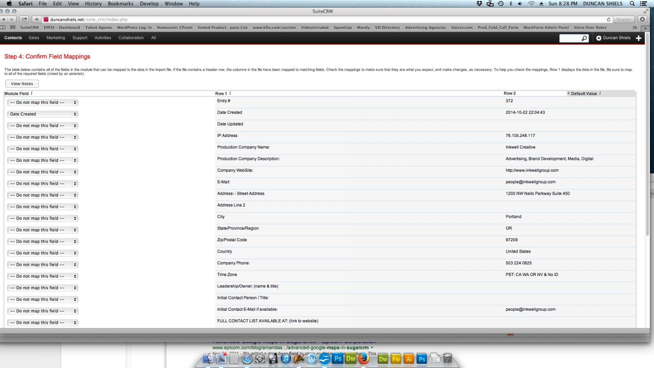Image resolution: width=654 pixels, height=368 pixels.
Task: Open the Contacts module tab
Action: [x=13, y=38]
